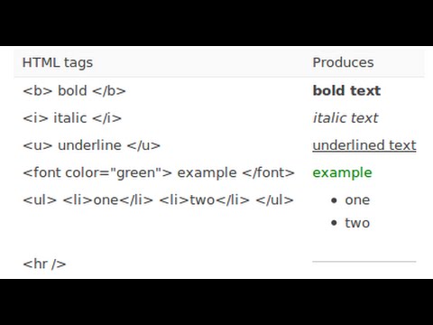The height and width of the screenshot is (325, 433).
Task: Click the "Produces" column header
Action: coord(343,62)
